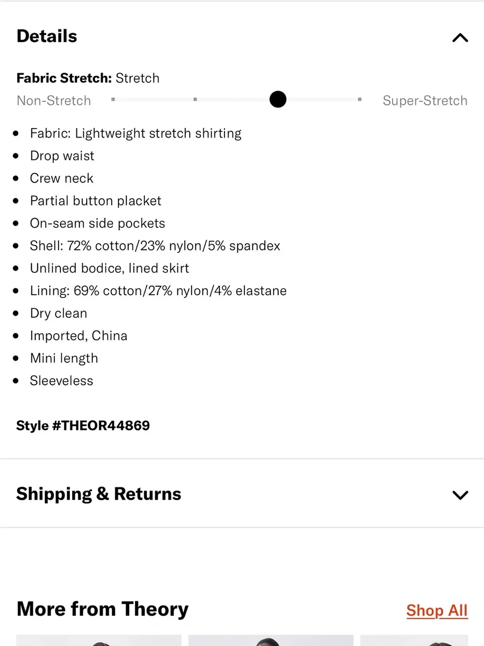Open first product thumbnail under Theory
Image resolution: width=484 pixels, height=646 pixels.
99,640
